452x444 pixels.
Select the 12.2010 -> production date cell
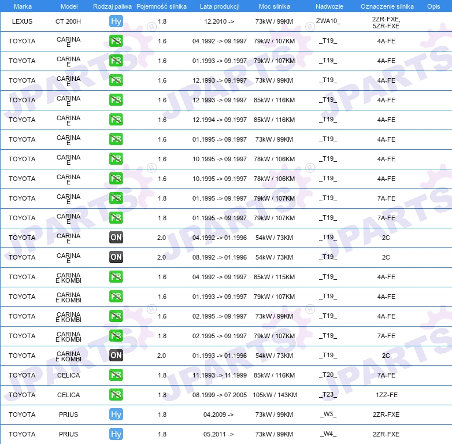tap(219, 21)
